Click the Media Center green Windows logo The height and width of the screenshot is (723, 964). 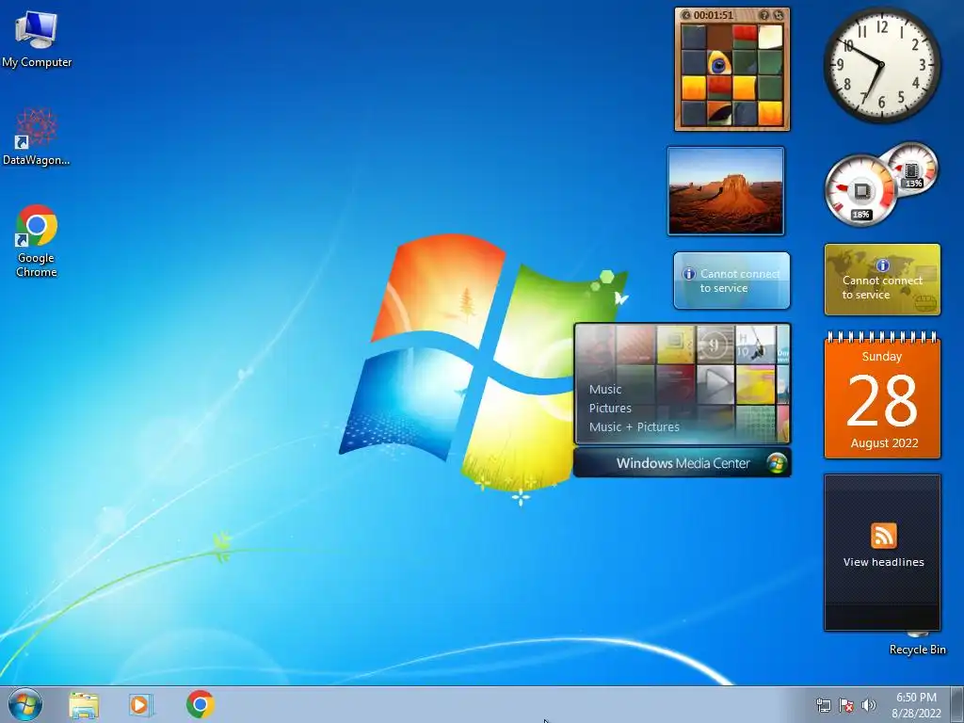coord(777,463)
